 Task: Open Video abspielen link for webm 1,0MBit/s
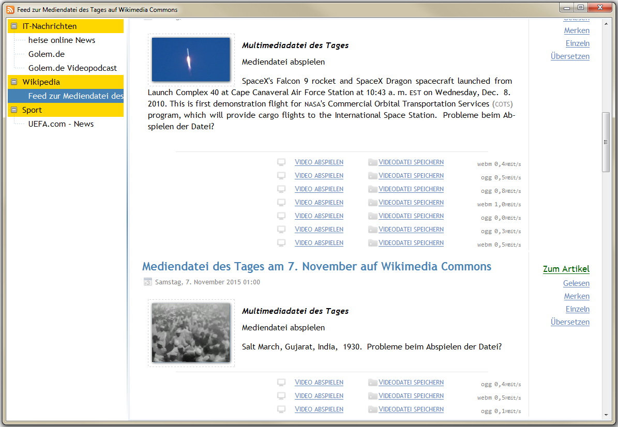tap(319, 203)
